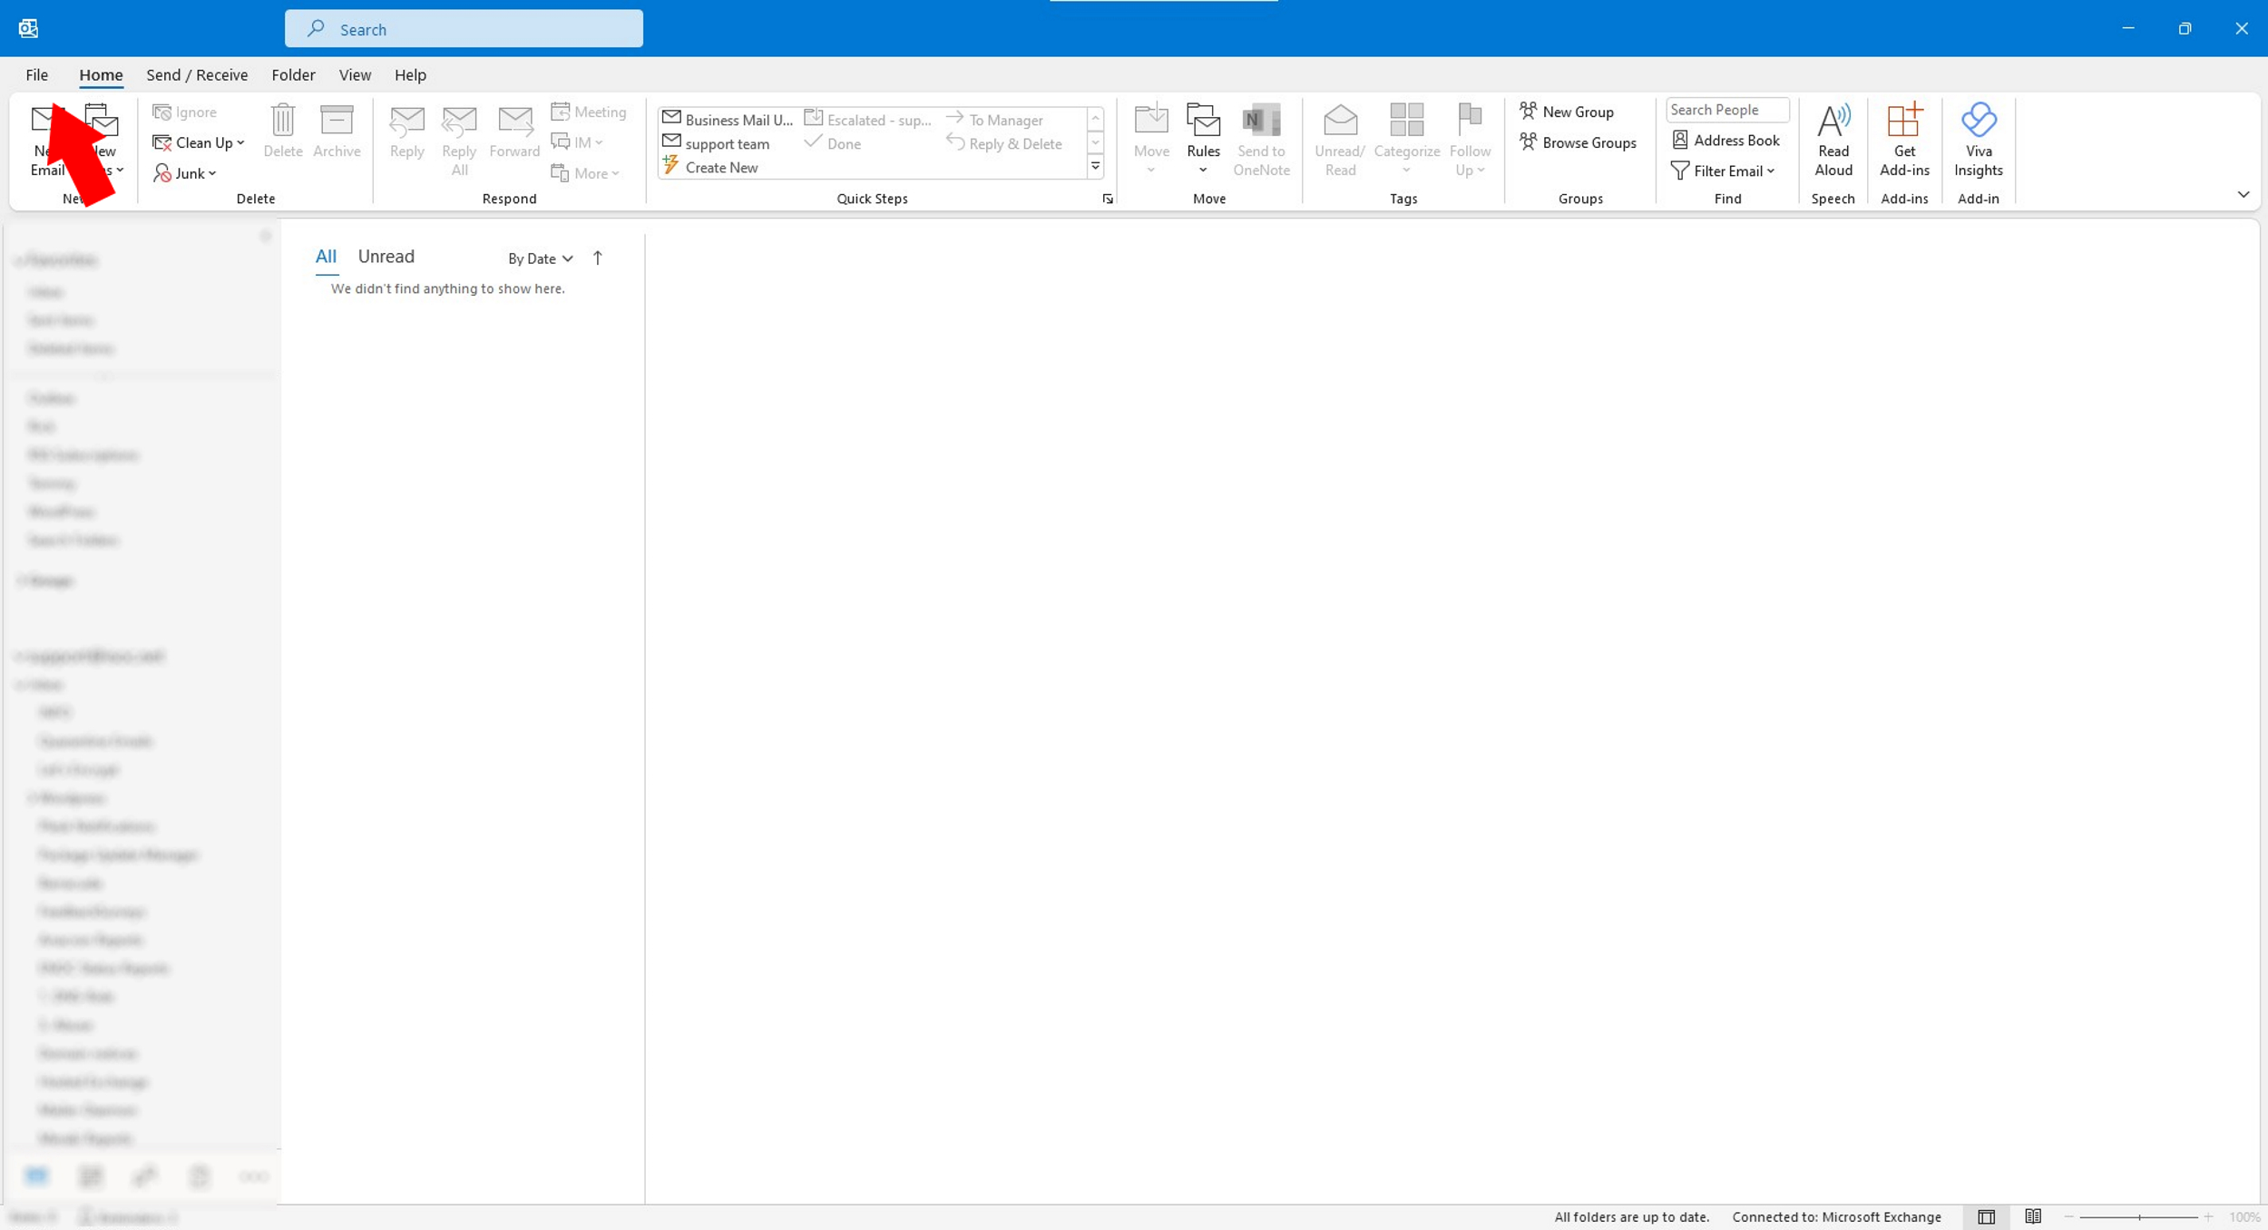Viewport: 2268px width, 1230px height.
Task: Open the Rules menu icon
Action: click(x=1203, y=122)
